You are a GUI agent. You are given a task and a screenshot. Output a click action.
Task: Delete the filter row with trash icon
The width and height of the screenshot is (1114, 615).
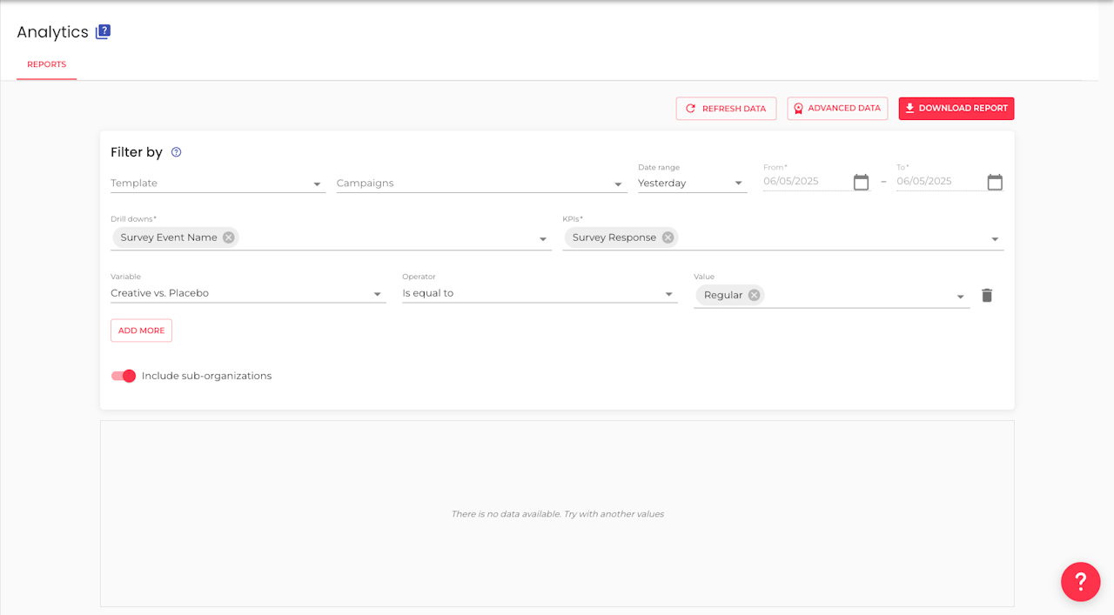[x=987, y=295]
